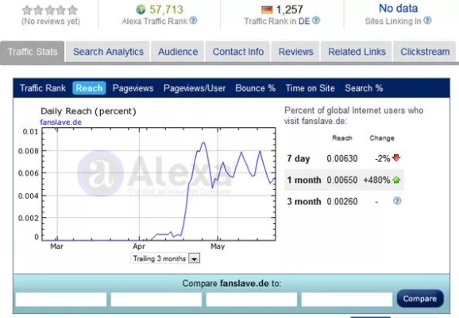Go to the Contact Info tab
The image size is (459, 318).
[238, 52]
